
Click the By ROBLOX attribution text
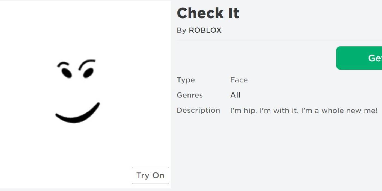tap(199, 30)
